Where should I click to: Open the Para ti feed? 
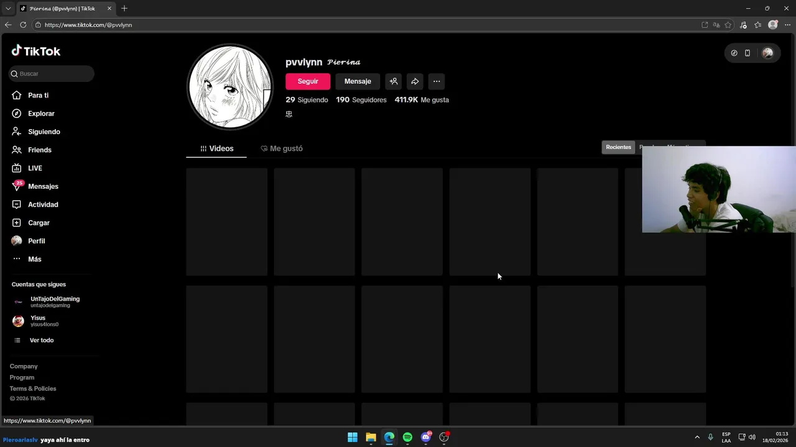39,96
